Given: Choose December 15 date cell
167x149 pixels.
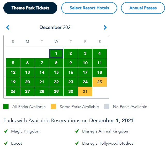Looking at the screenshot, I should click(x=56, y=72).
